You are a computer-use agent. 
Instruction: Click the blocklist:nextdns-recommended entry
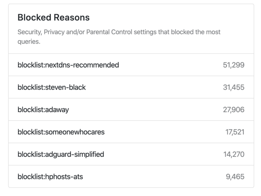[x=68, y=65]
